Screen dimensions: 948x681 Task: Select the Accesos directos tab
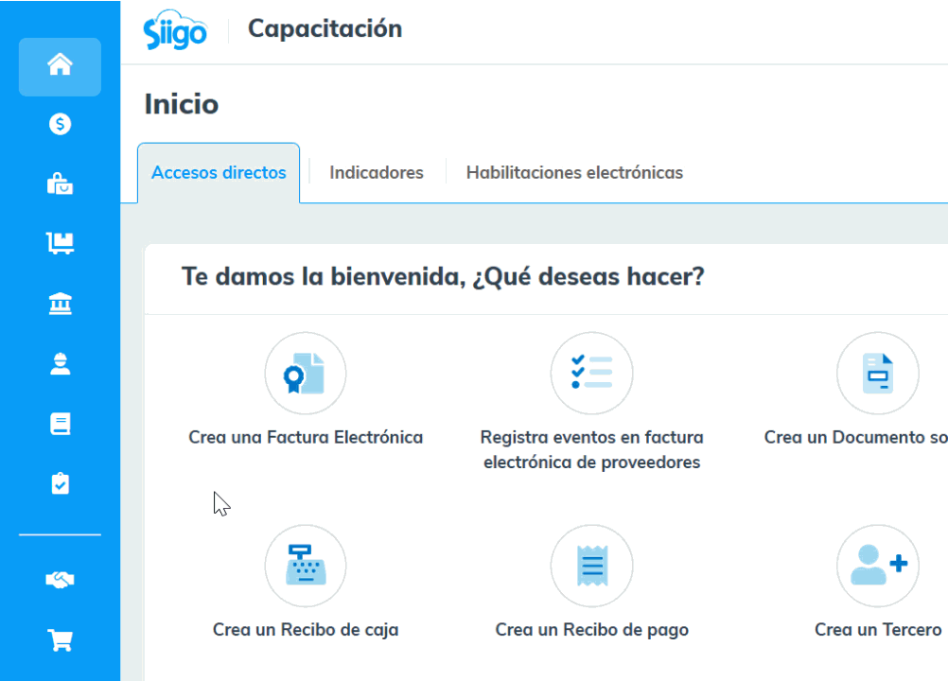[219, 173]
